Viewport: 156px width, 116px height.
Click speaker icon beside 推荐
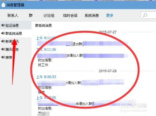[3, 57]
